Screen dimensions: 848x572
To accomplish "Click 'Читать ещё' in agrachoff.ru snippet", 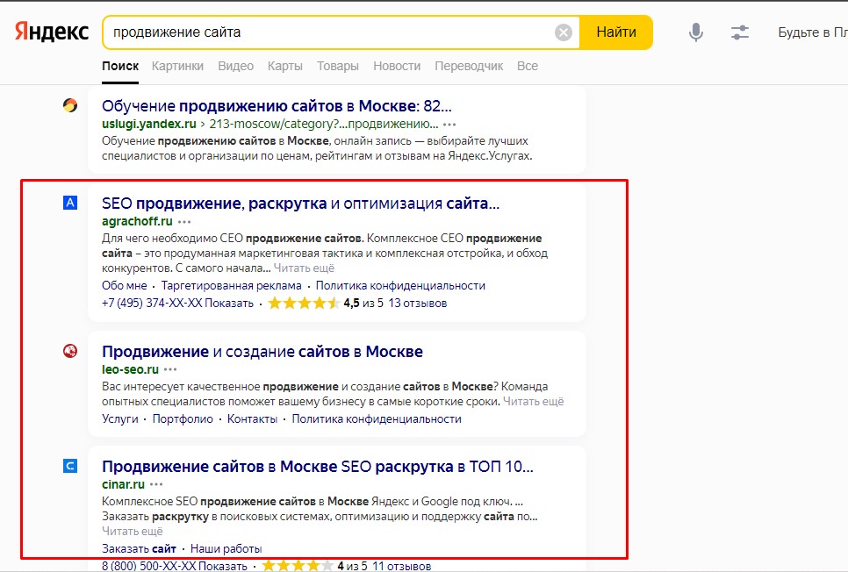I will (x=304, y=268).
